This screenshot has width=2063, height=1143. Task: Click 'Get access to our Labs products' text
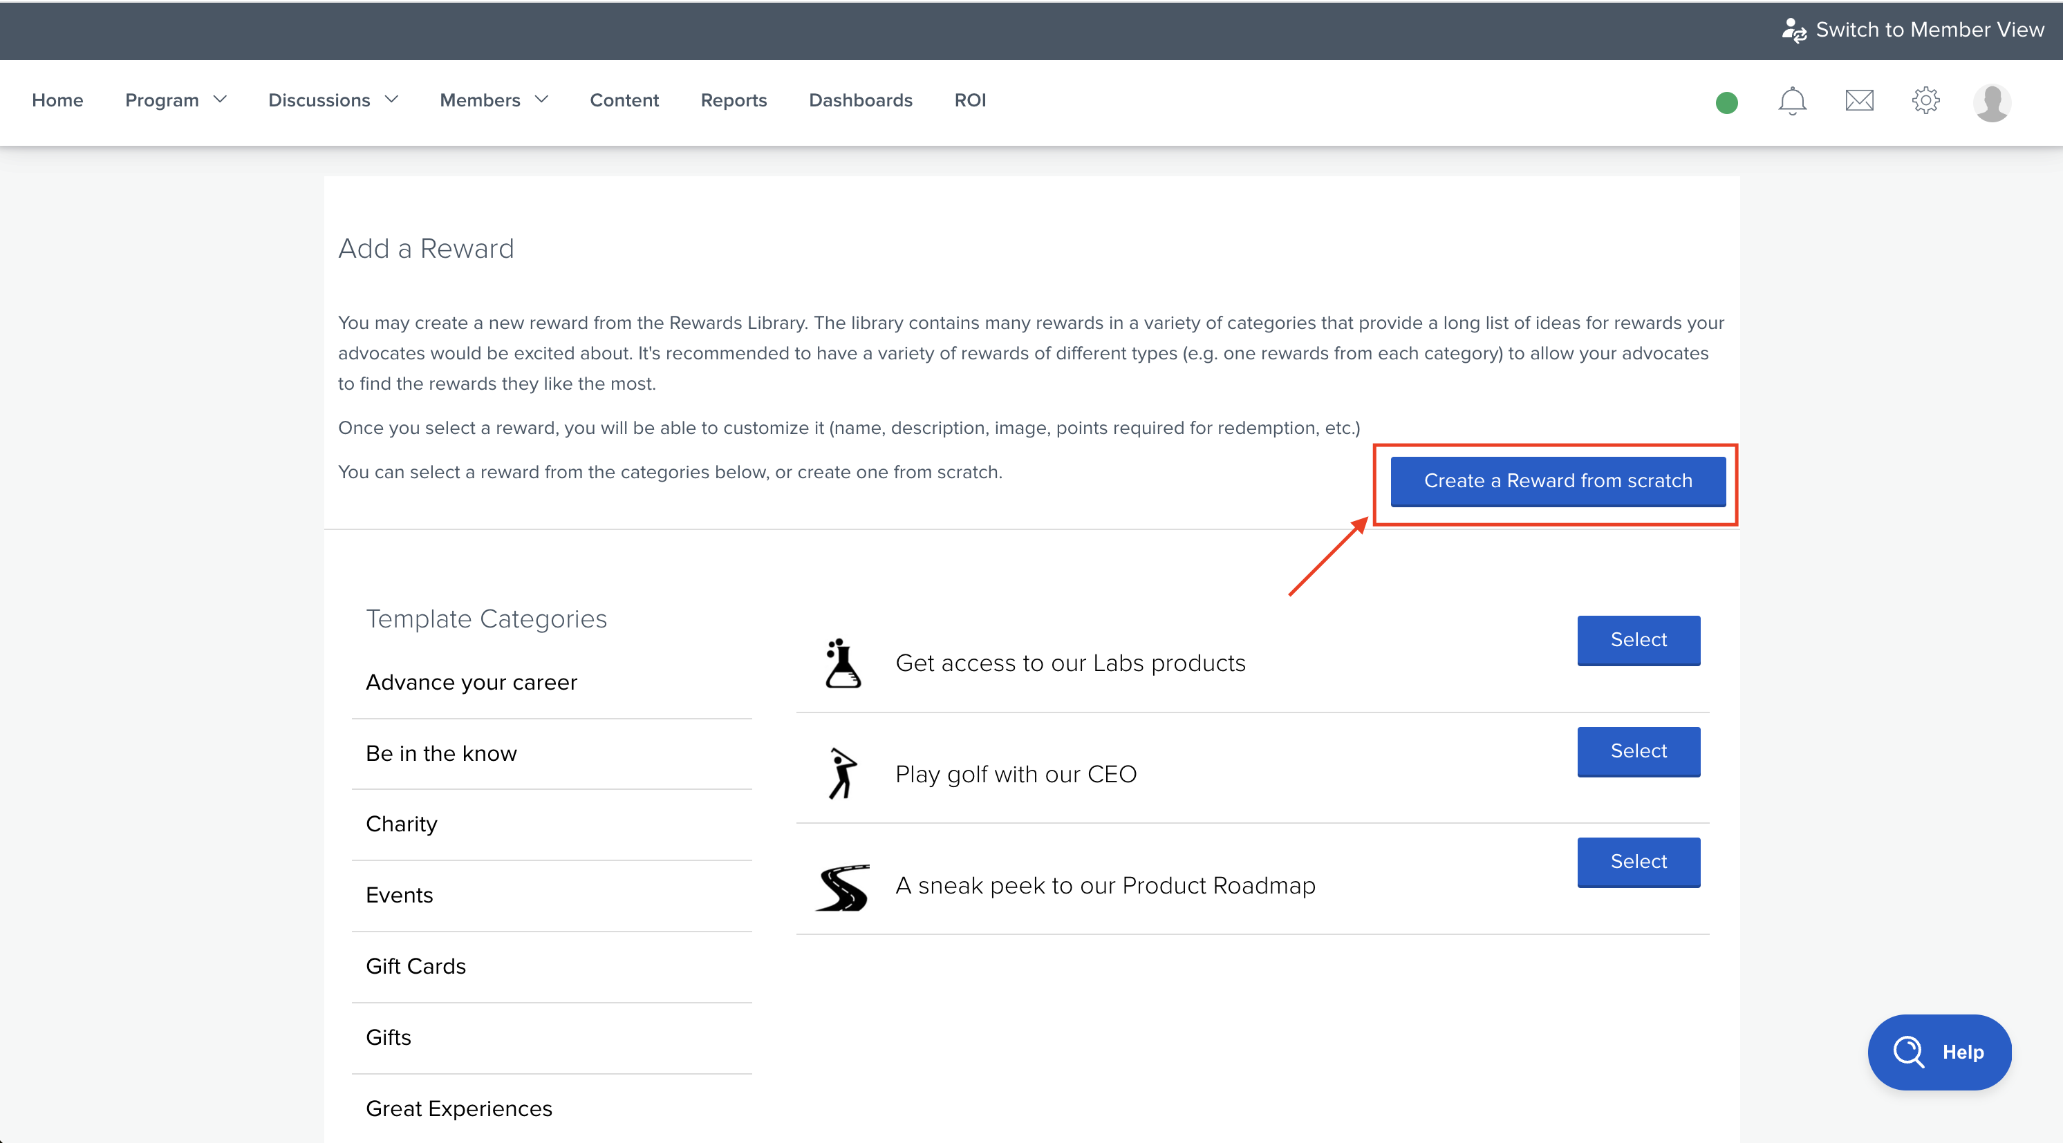pyautogui.click(x=1070, y=663)
